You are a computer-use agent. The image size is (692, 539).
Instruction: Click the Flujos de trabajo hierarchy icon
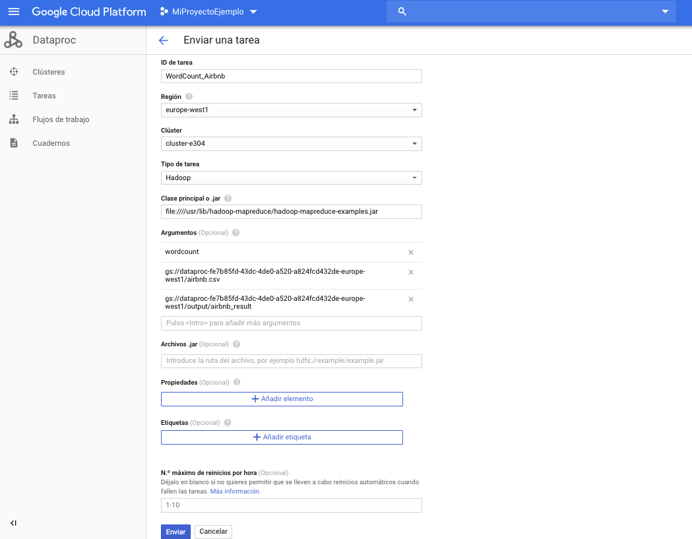(x=14, y=119)
